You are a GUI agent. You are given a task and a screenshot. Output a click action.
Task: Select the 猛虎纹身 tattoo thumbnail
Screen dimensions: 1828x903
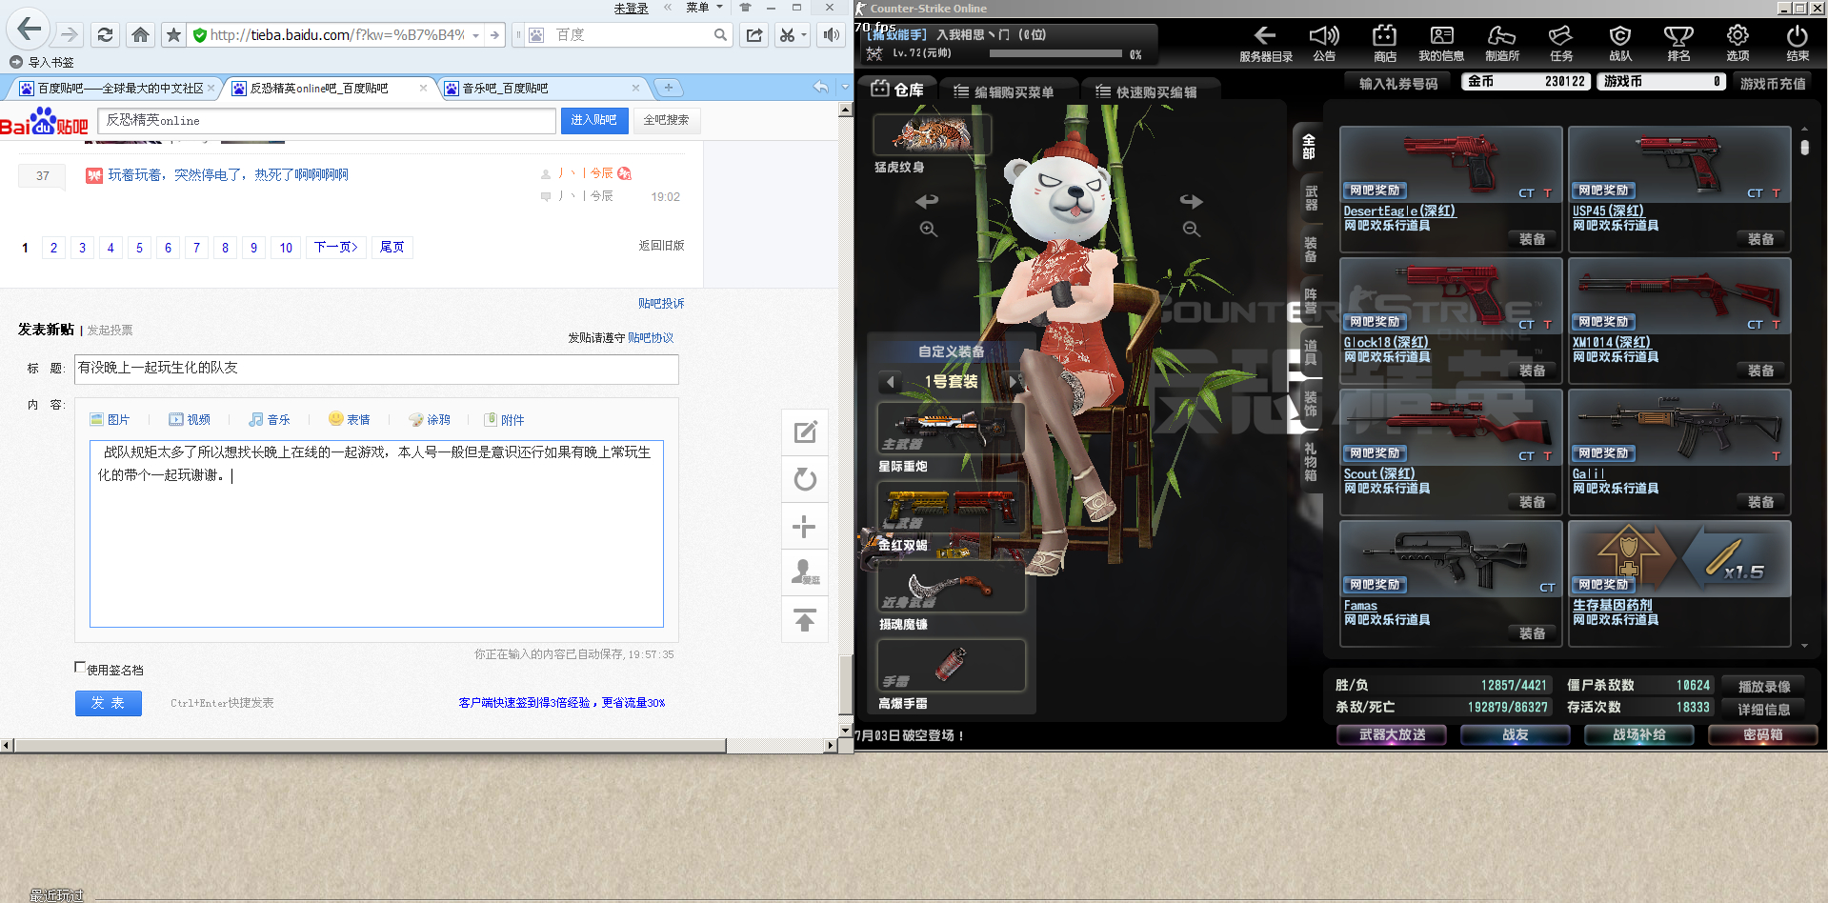(932, 134)
